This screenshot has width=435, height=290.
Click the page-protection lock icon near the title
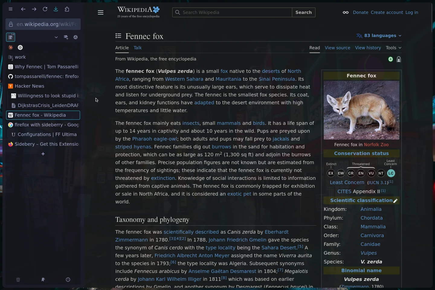(399, 60)
